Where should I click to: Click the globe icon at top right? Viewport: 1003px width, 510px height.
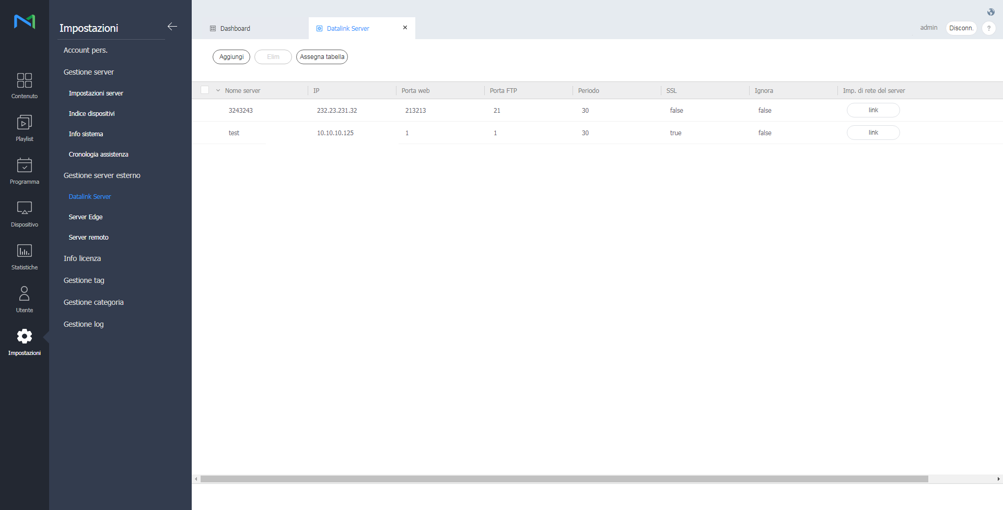990,12
